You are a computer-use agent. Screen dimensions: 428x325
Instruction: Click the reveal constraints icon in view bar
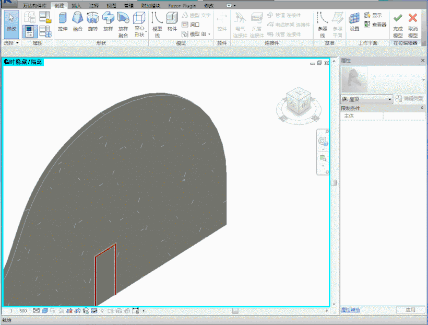coord(136,311)
